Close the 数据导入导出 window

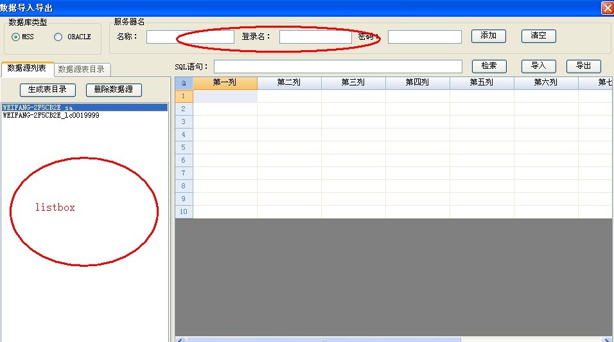tap(608, 8)
